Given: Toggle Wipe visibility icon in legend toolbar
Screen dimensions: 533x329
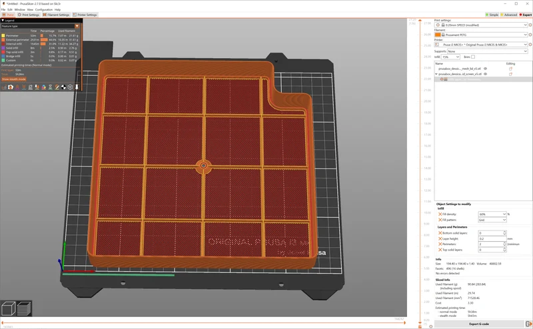Looking at the screenshot, I should pos(11,87).
